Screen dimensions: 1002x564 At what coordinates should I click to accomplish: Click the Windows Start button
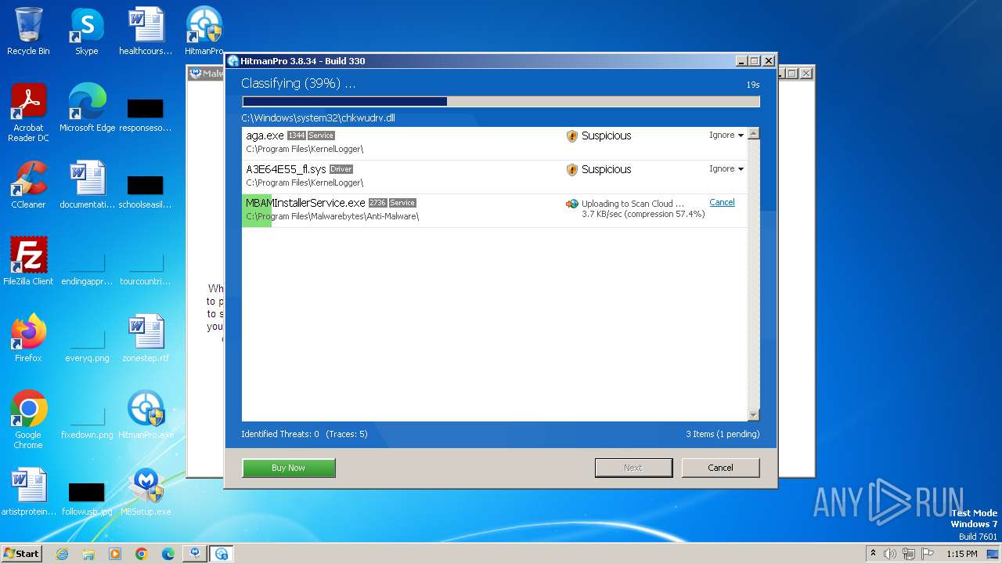22,554
